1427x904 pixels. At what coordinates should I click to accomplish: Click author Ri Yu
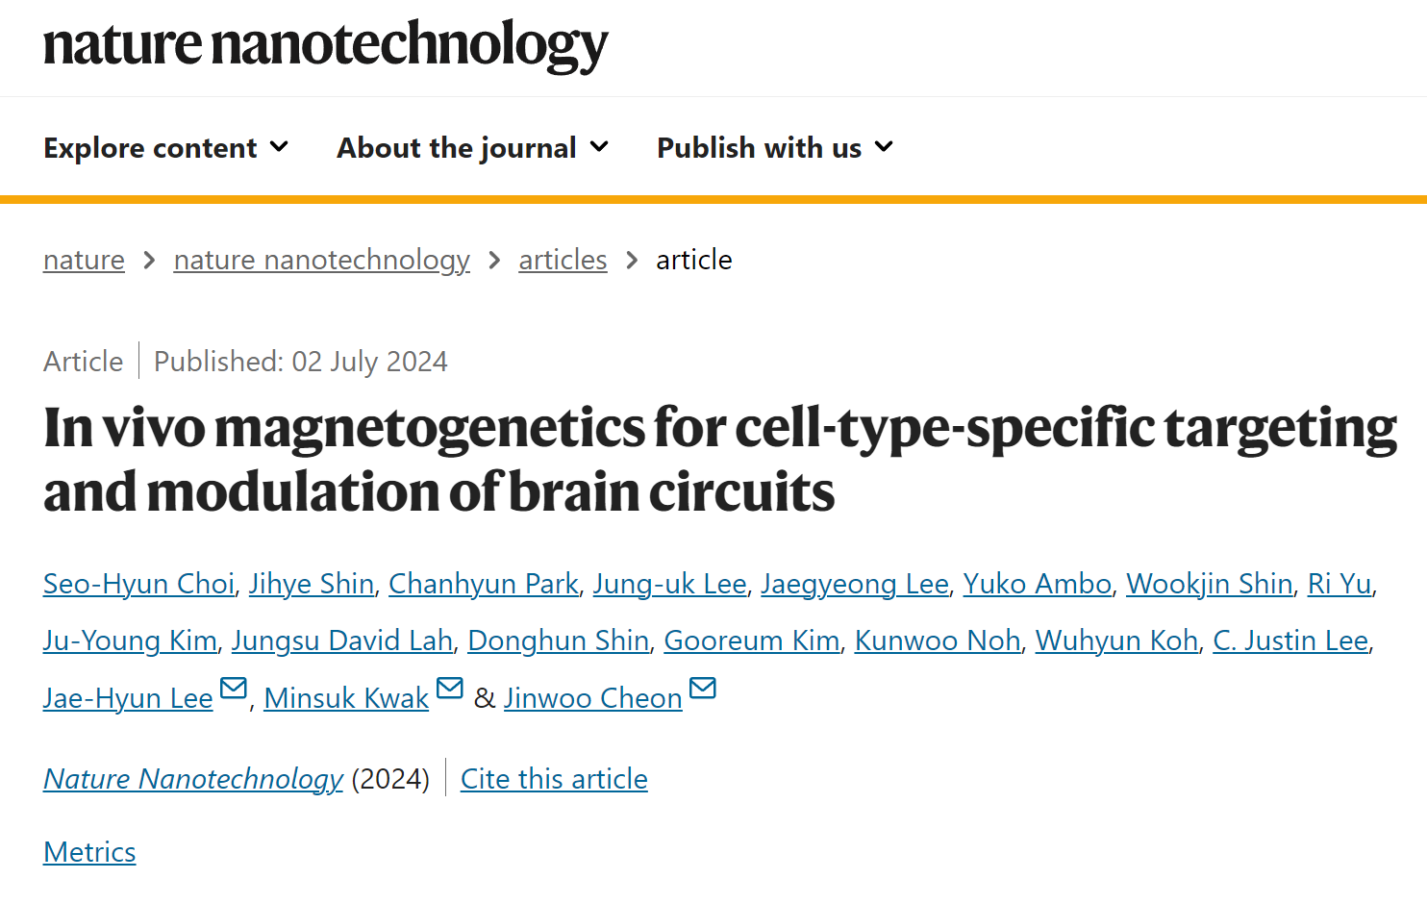(x=1339, y=584)
